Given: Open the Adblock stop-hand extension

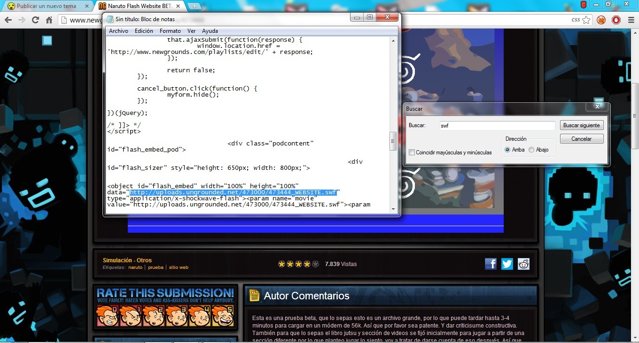Looking at the screenshot, I should pyautogui.click(x=616, y=20).
